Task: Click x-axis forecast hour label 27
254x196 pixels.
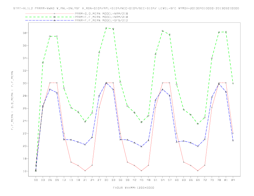Action: click(99, 180)
